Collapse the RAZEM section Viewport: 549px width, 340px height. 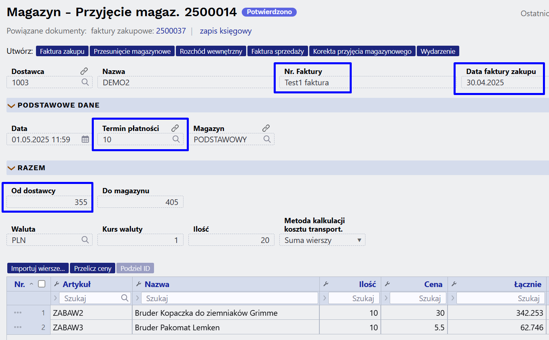tap(11, 168)
